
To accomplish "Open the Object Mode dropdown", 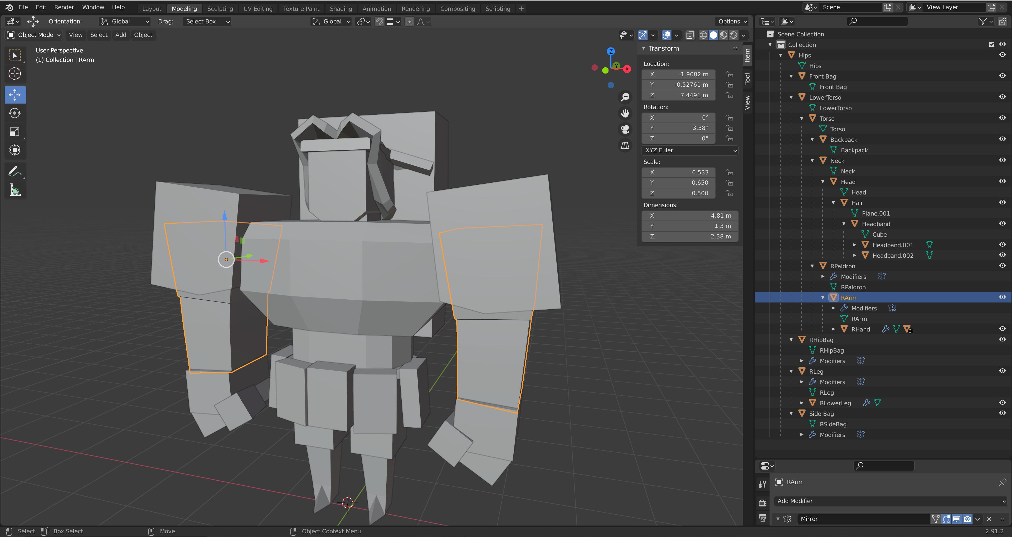I will tap(34, 35).
